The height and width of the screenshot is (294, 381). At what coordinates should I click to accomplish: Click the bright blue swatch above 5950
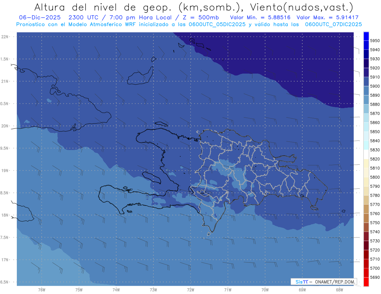tap(366, 36)
